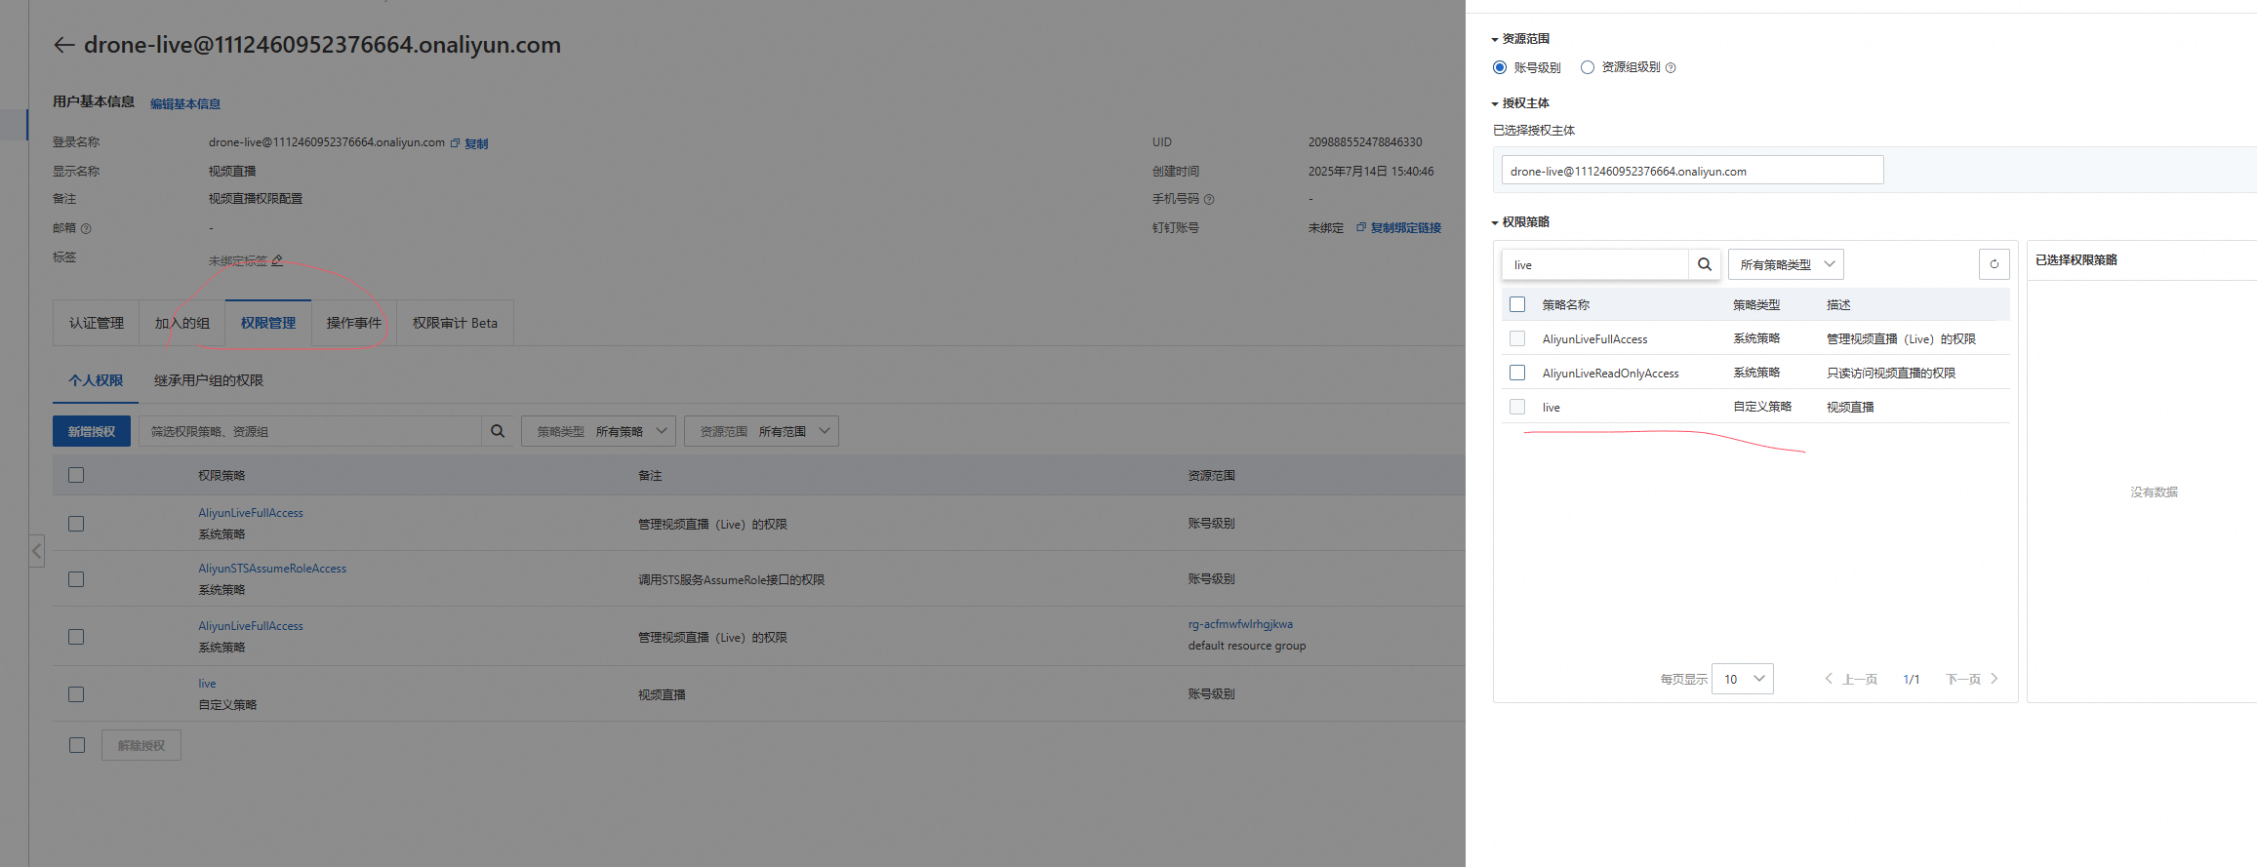Tick the select-all checkbox in policy name header

pyautogui.click(x=1517, y=304)
